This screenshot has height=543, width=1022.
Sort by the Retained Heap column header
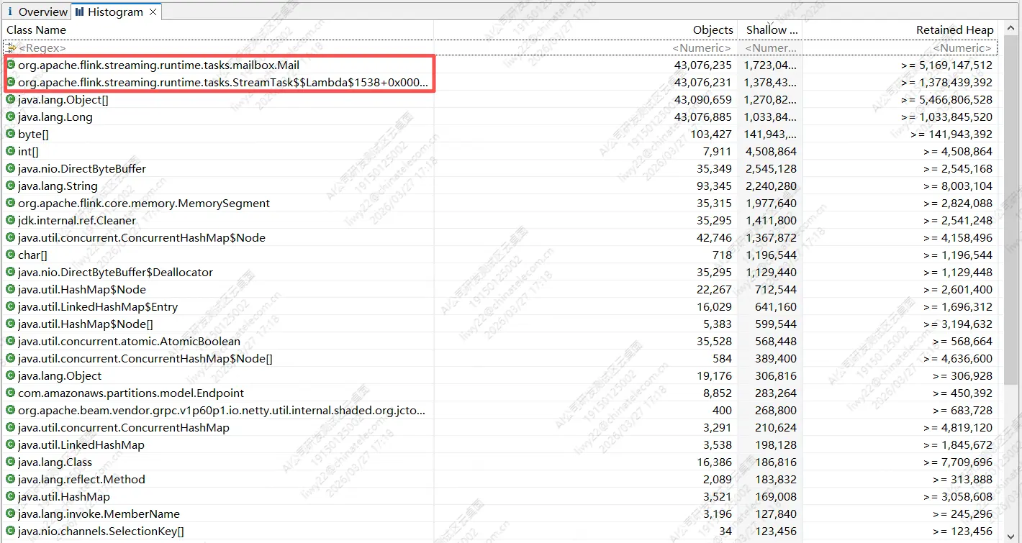tap(954, 29)
